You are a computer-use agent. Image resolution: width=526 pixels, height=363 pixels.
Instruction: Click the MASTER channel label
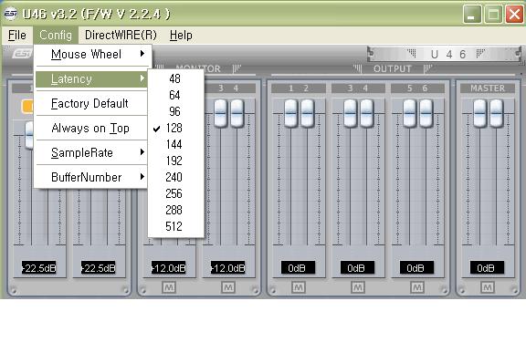point(488,88)
